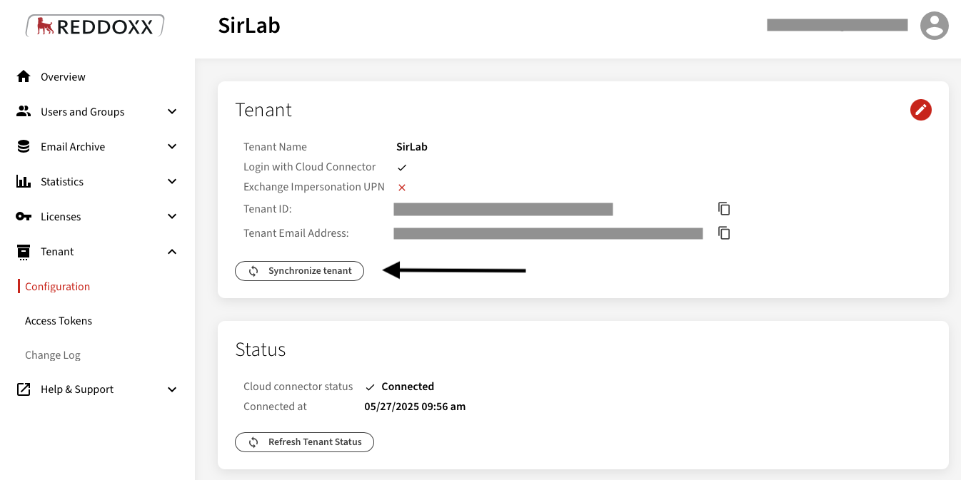
Task: Click the Connected at label
Action: (275, 407)
